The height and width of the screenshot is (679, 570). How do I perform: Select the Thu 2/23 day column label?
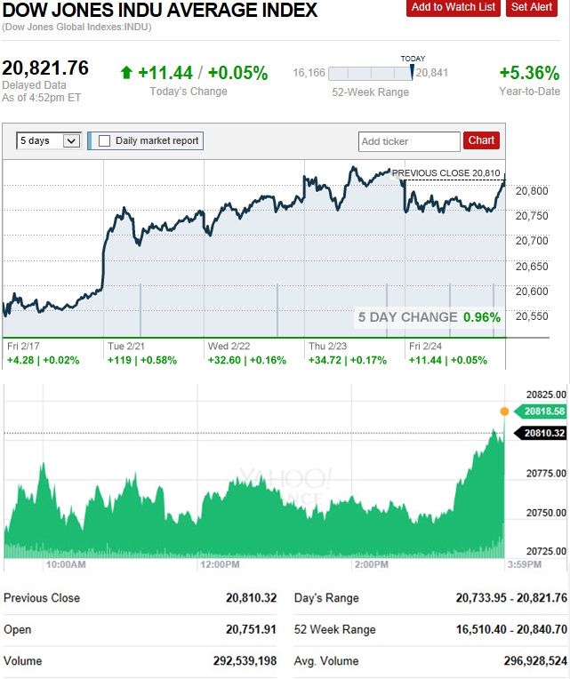[x=327, y=346]
